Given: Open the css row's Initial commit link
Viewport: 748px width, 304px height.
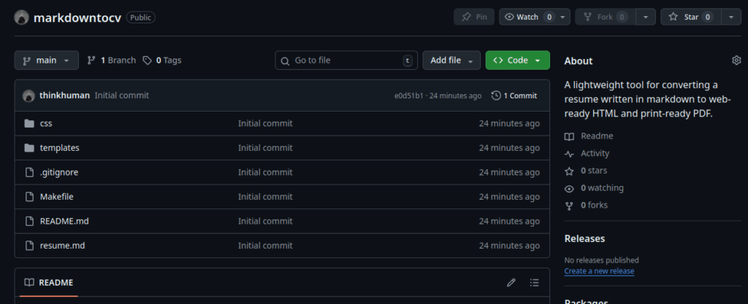Looking at the screenshot, I should [x=265, y=124].
